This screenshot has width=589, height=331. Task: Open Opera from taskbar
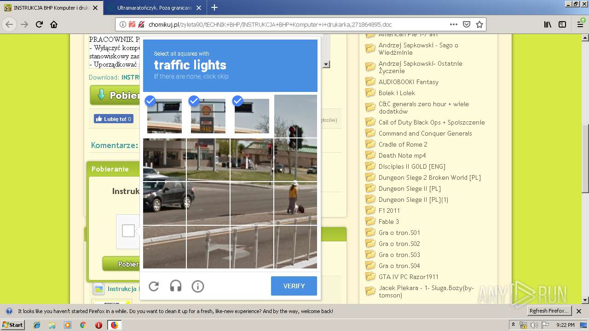coord(98,325)
